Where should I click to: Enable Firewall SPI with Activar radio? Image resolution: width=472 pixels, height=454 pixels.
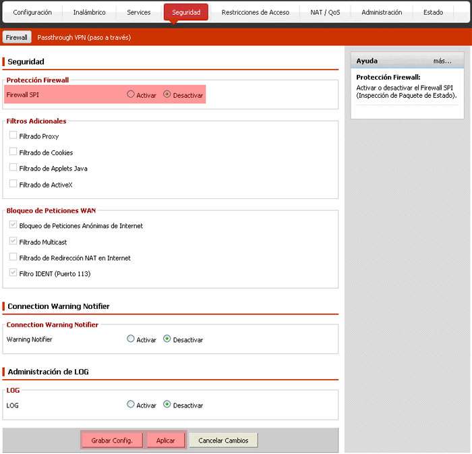pyautogui.click(x=131, y=95)
